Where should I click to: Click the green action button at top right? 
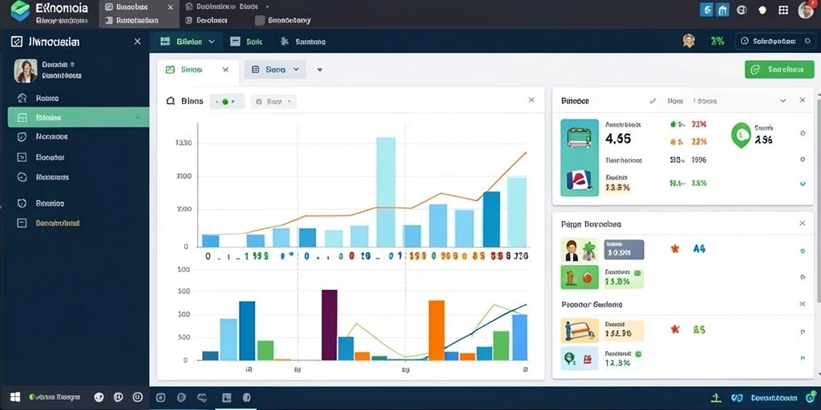tap(779, 69)
